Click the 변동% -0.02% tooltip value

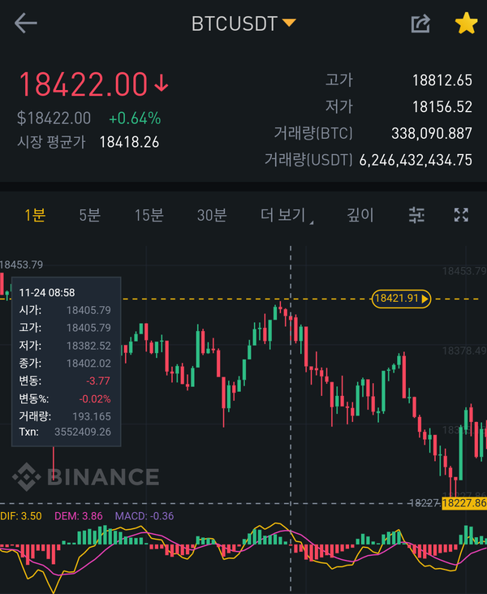(x=95, y=399)
